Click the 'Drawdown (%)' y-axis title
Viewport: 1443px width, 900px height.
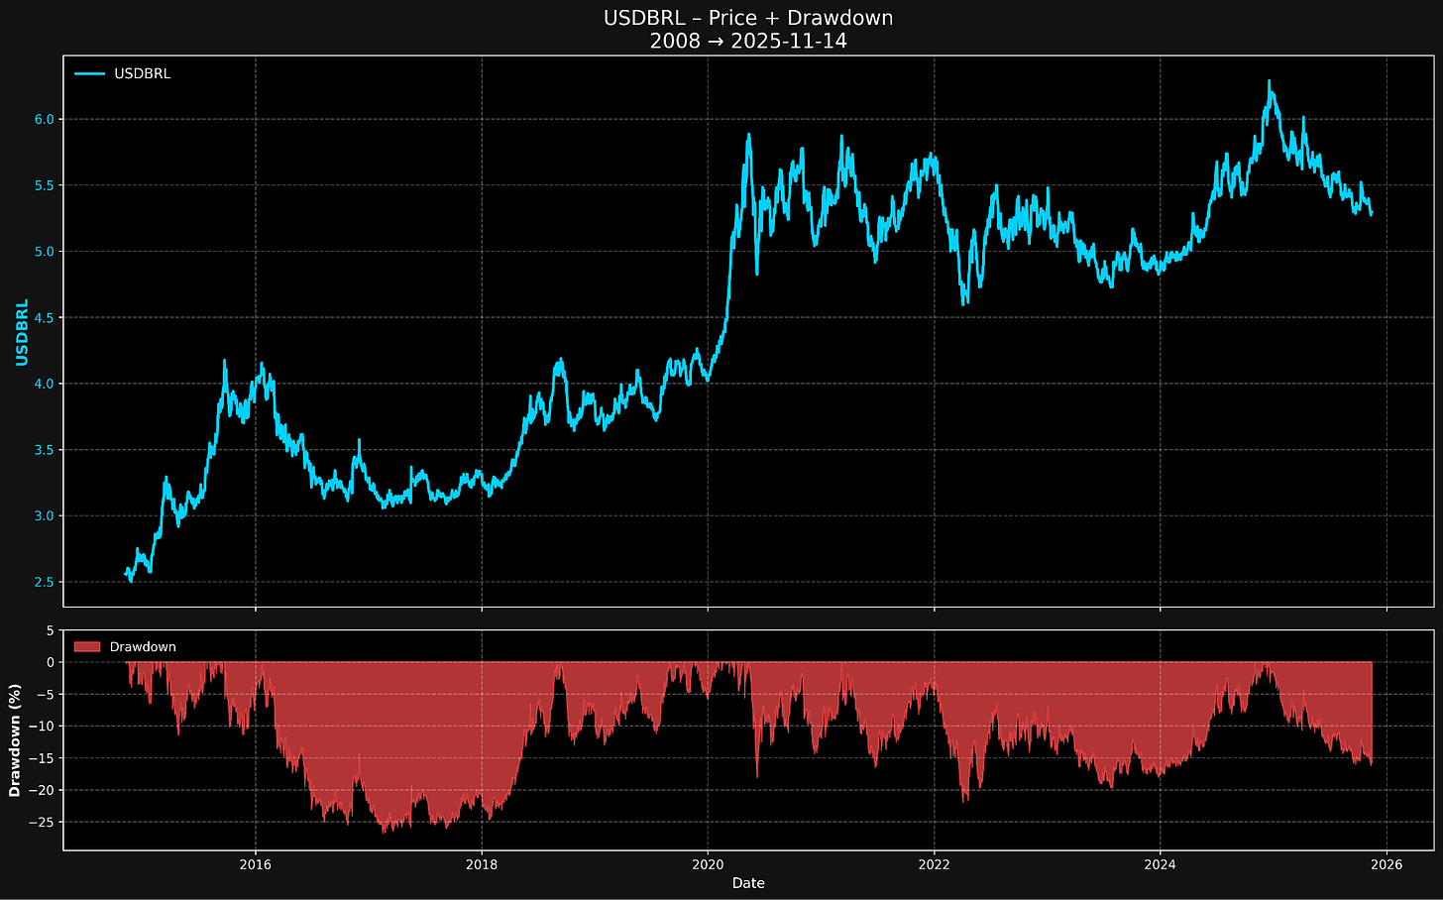15,740
